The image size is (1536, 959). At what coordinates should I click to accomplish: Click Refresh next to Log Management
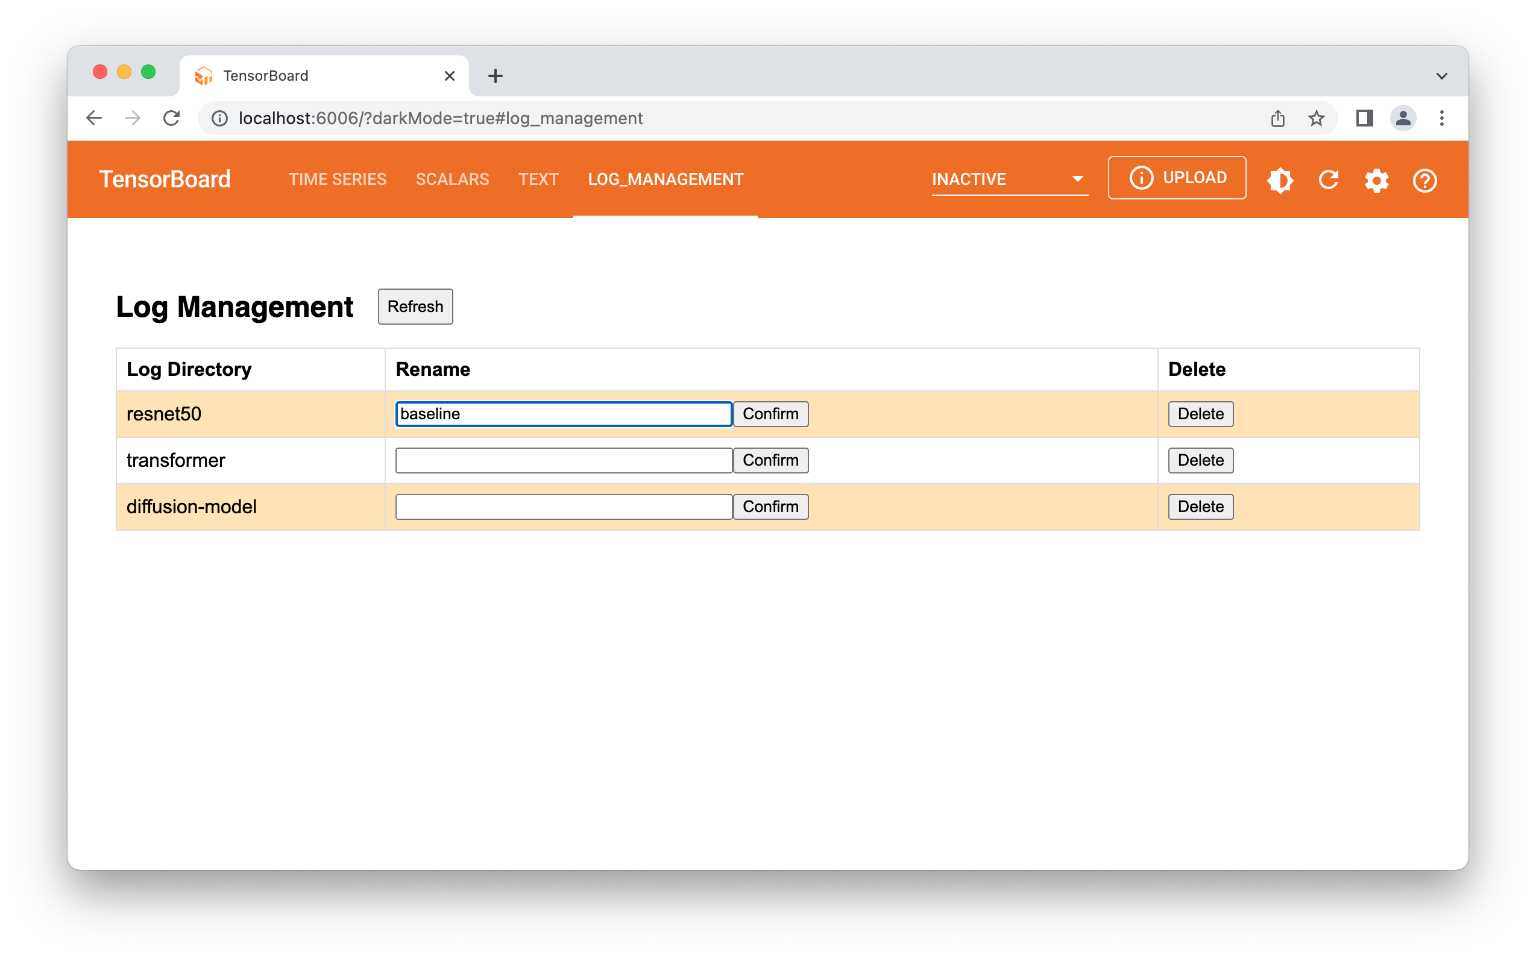tap(415, 307)
